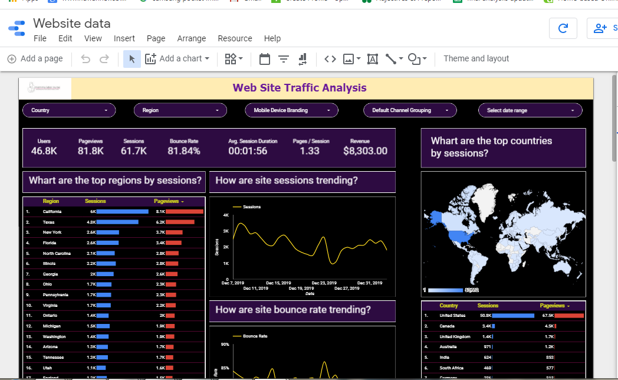Click the undo arrow in the toolbar
618x380 pixels.
[x=86, y=58]
